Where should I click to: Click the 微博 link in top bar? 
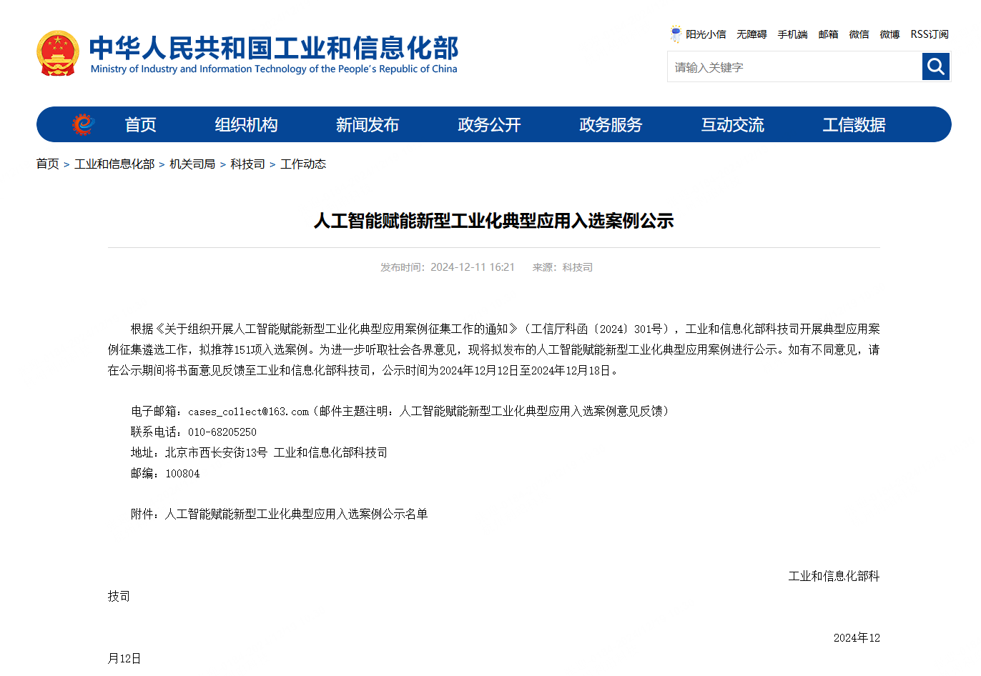click(889, 34)
